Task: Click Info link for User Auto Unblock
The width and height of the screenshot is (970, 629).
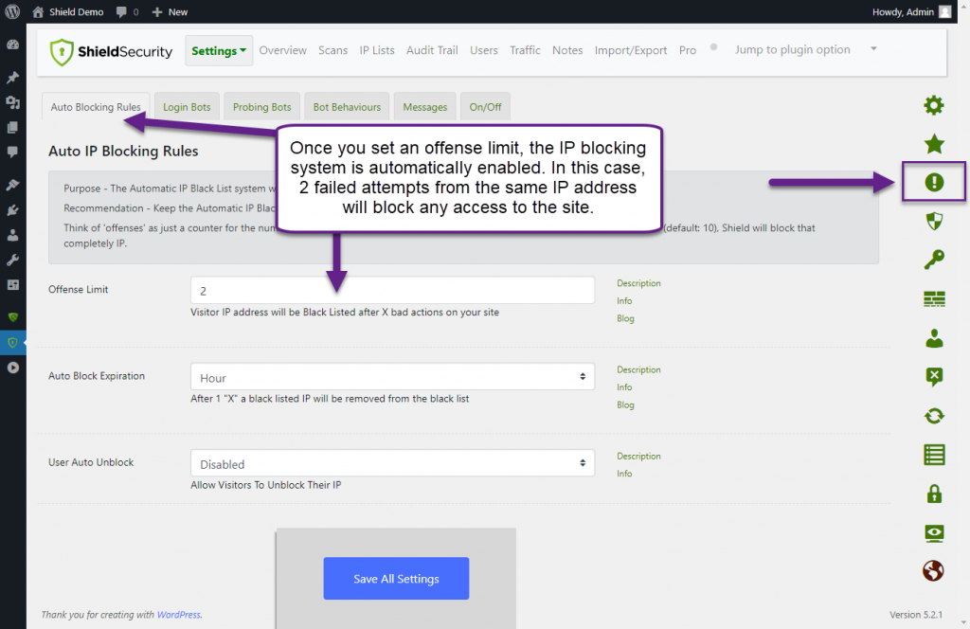Action: coord(624,473)
